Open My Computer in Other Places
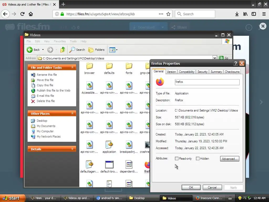Screen dimensions: 269x202 (45, 131)
